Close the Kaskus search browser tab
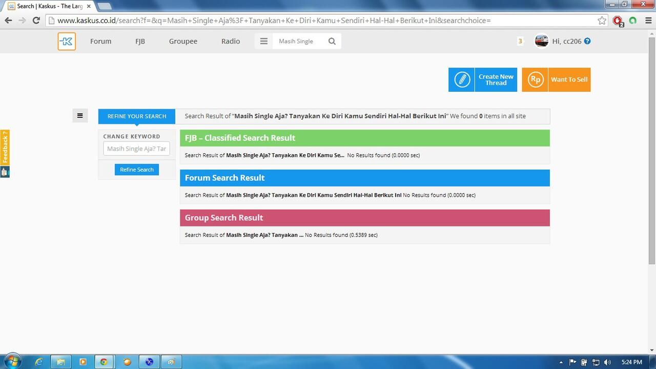656x369 pixels. 89,6
